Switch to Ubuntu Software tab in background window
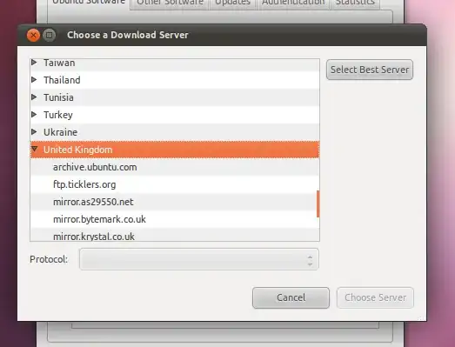Screen dimensions: 455x347 pos(89,3)
